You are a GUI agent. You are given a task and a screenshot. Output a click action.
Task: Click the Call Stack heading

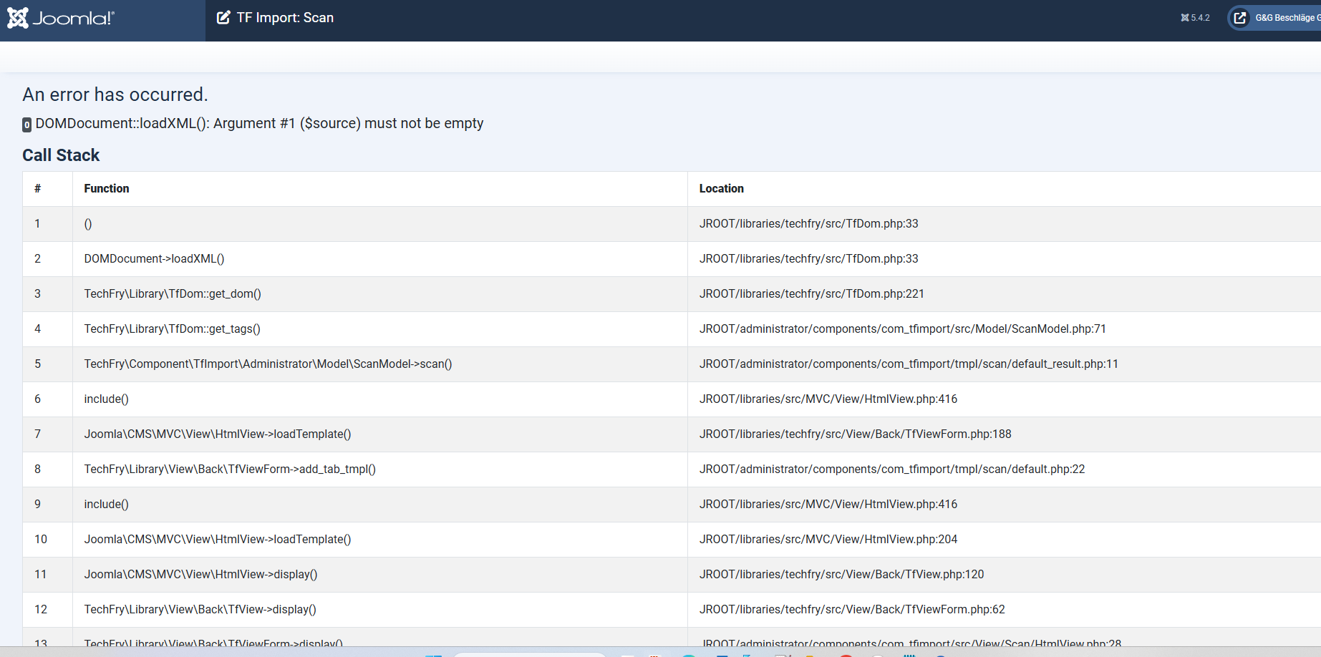(61, 155)
